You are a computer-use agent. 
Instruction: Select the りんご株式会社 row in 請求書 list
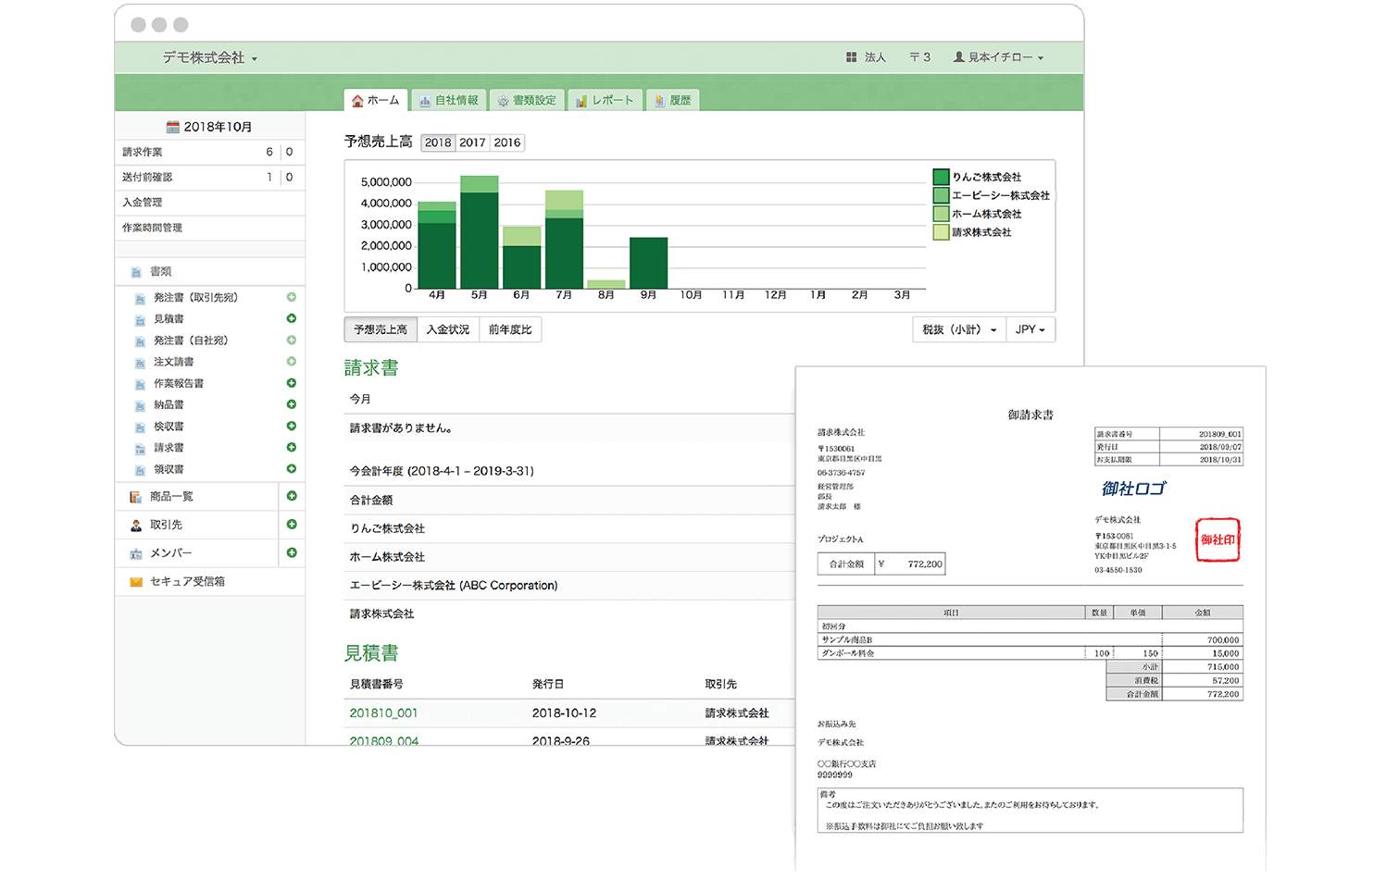point(569,528)
